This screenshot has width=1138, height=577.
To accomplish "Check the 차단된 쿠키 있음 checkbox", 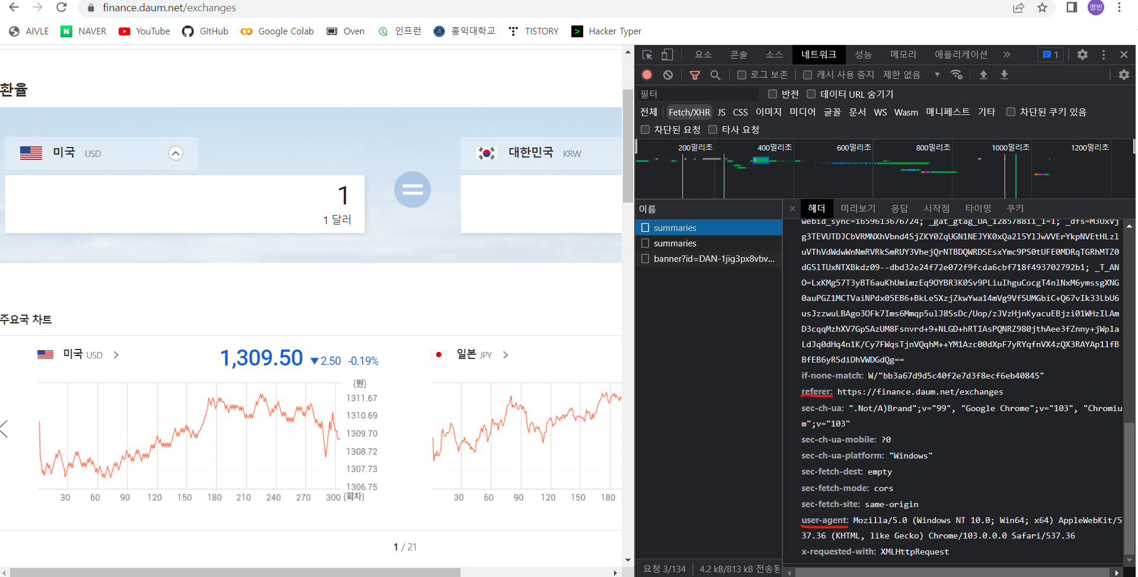I will click(x=1011, y=111).
